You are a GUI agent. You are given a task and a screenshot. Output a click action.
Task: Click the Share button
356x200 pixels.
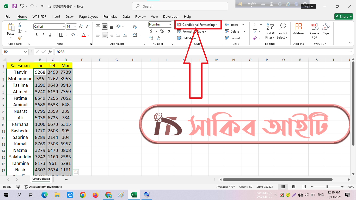pos(343,16)
